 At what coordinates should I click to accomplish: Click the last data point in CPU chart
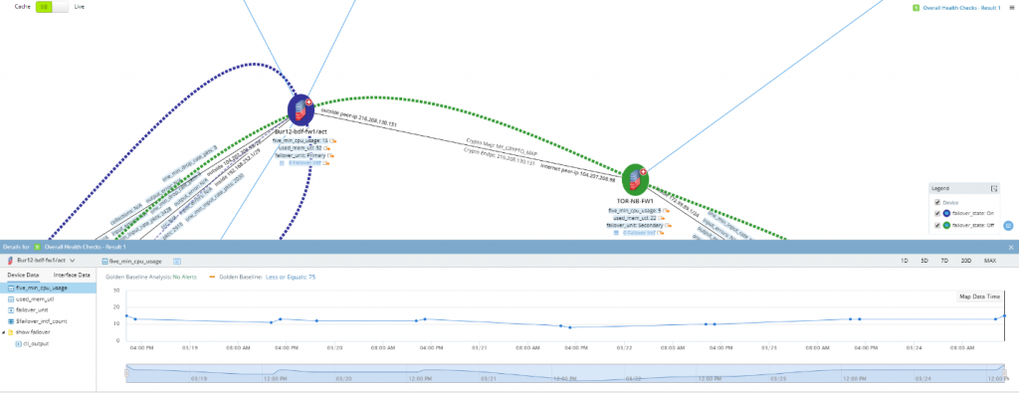pyautogui.click(x=1004, y=315)
